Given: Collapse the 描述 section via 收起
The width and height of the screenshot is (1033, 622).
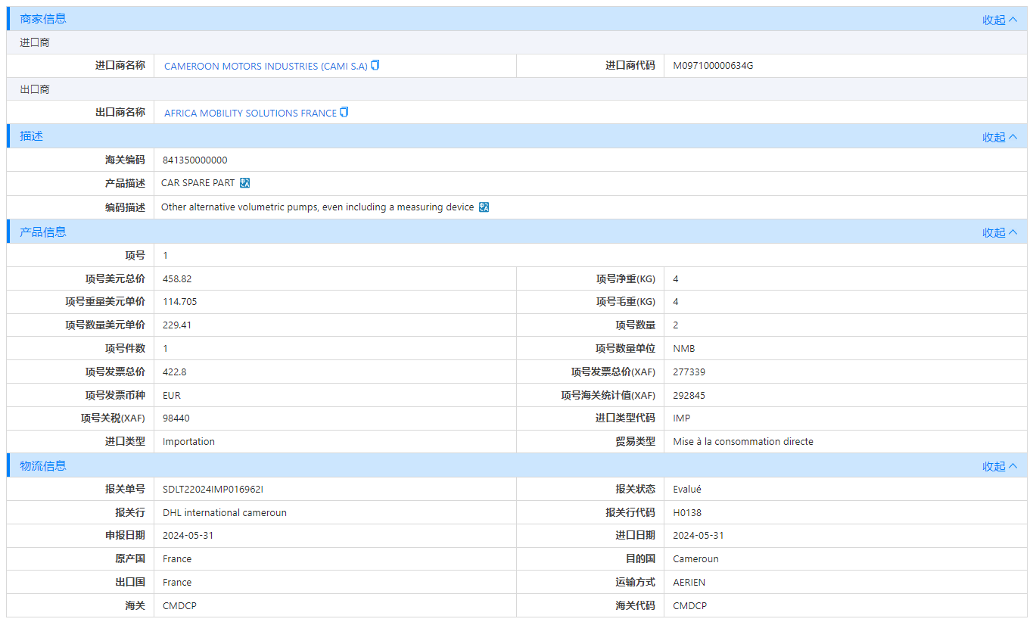Looking at the screenshot, I should tap(995, 136).
